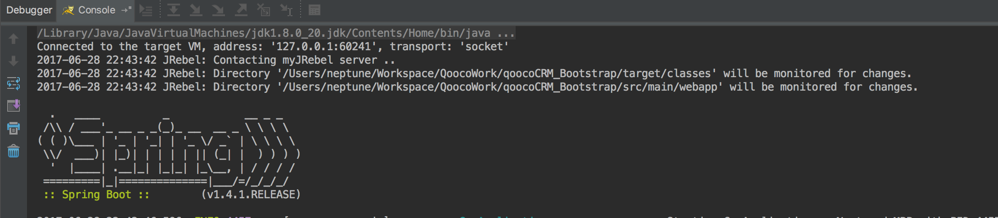Click the Connected to the target VM line
Viewport: 998px width, 218px height.
pyautogui.click(x=273, y=47)
